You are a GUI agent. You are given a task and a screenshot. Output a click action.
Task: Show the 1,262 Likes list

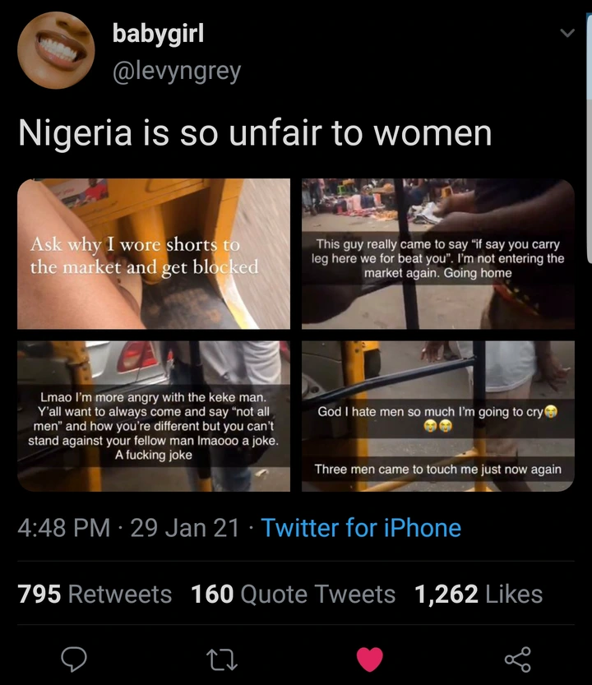[x=479, y=594]
